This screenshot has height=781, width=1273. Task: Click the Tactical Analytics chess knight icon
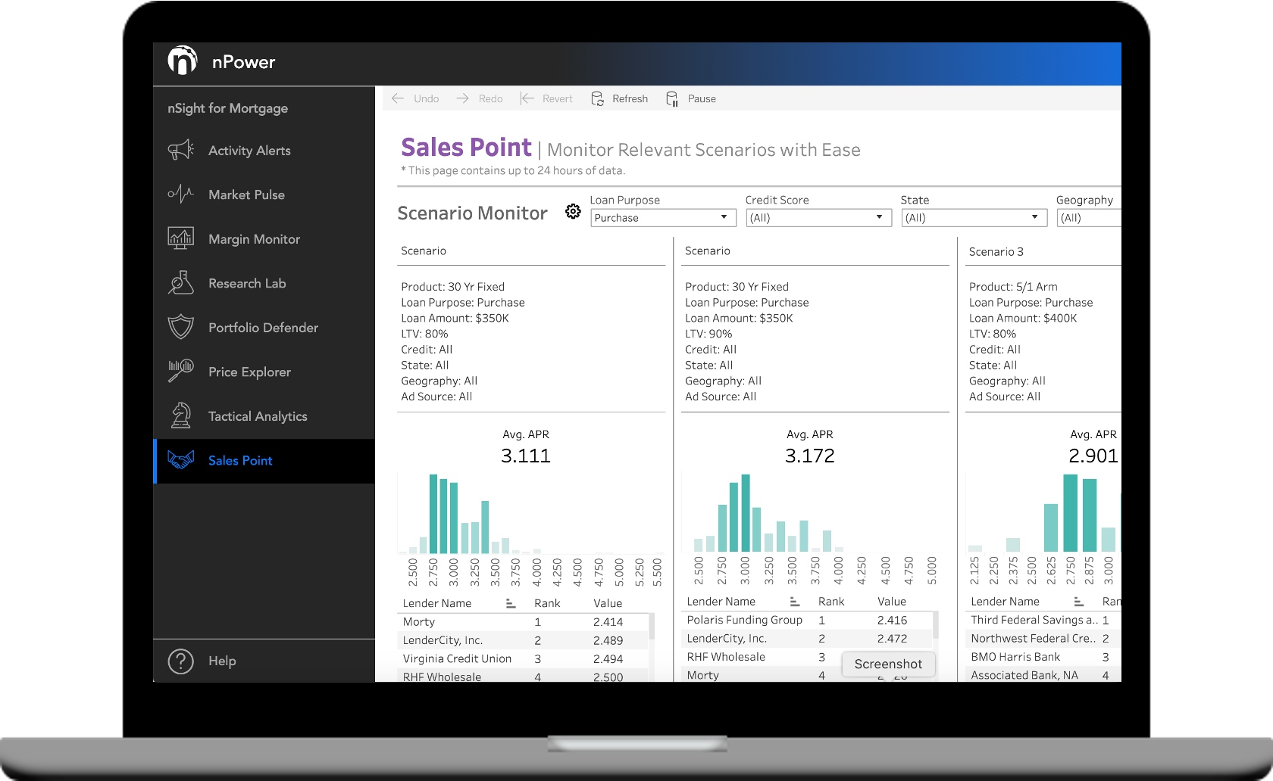click(x=180, y=415)
